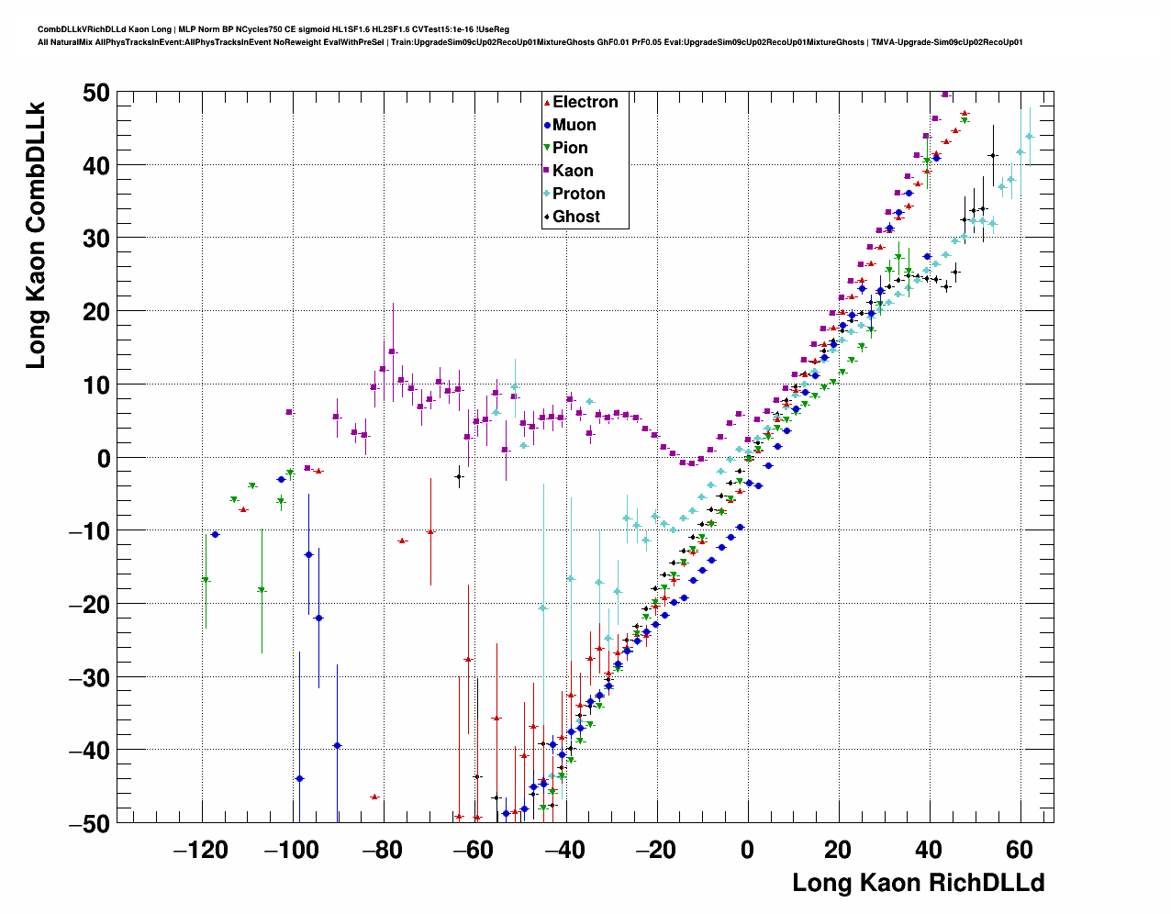Select the 'Electron' legend label
This screenshot has height=914, width=1171.
click(x=585, y=102)
